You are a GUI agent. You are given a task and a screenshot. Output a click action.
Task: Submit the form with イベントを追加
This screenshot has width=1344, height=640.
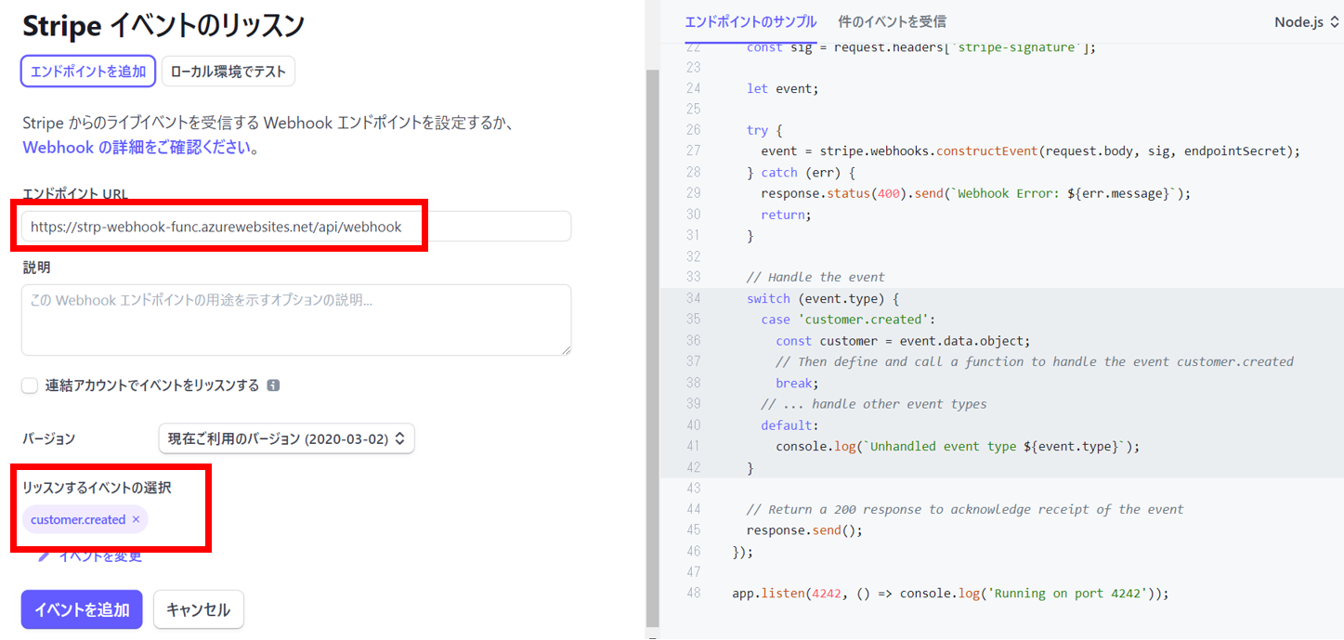81,609
